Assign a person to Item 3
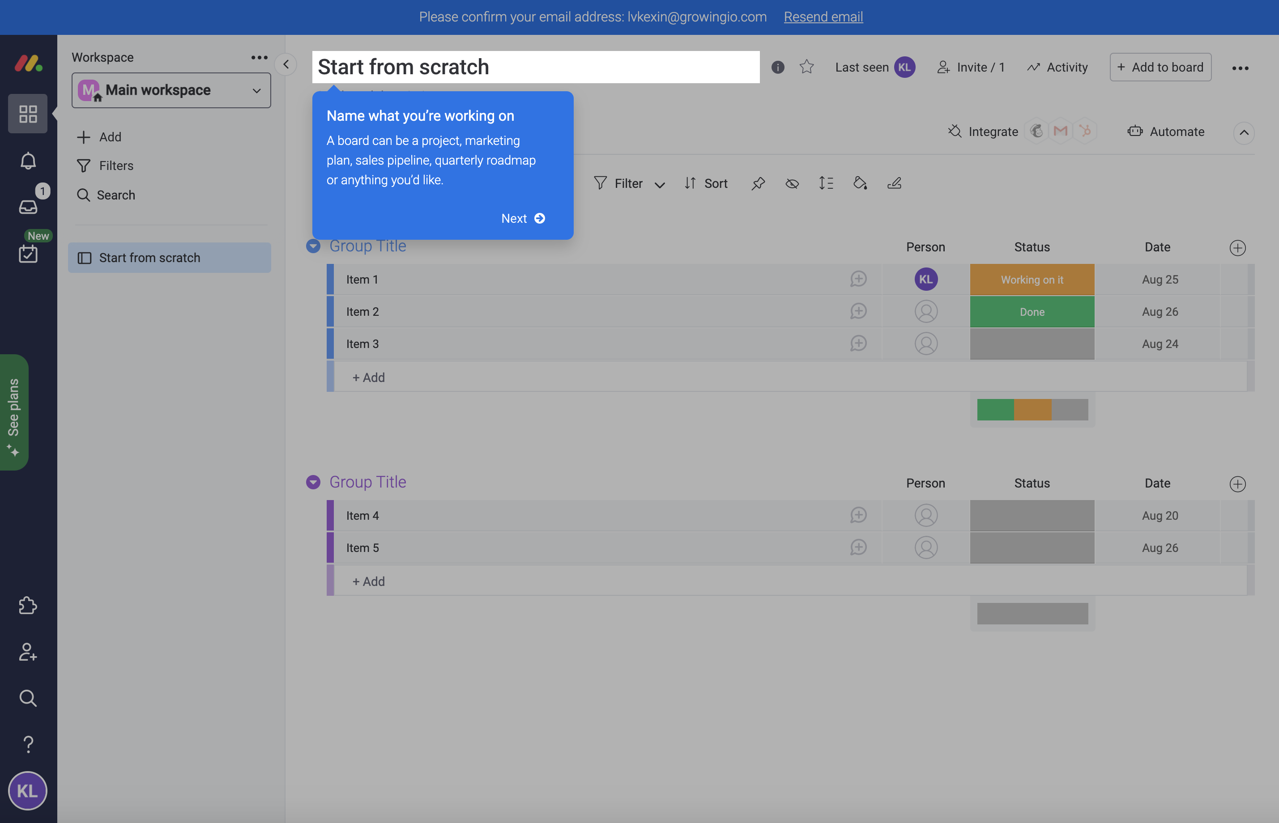The height and width of the screenshot is (823, 1279). [926, 344]
